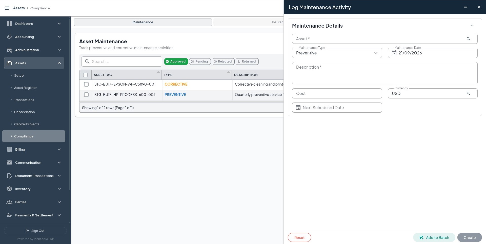Toggle the Approved status filter chip

click(176, 62)
